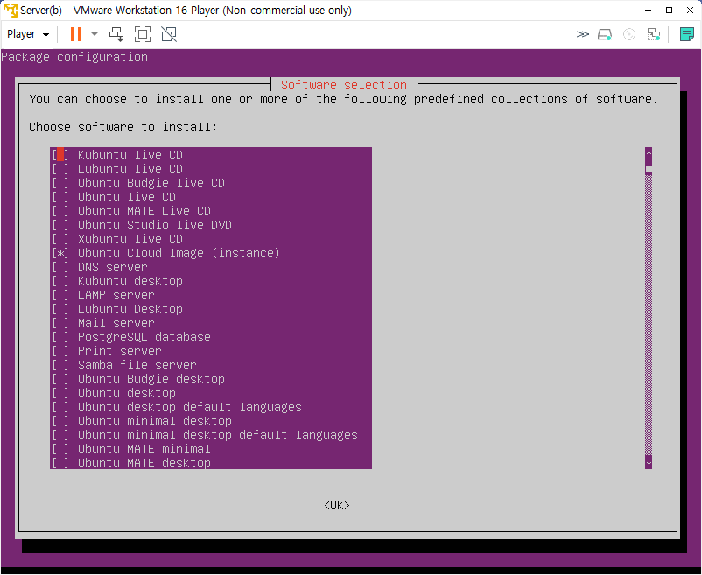Check the Xubuntu live CD checkbox
The width and height of the screenshot is (702, 575).
point(60,239)
